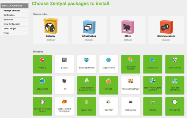This screenshot has width=187, height=118.
Task: Click the NTP Service clock icon
Action: [175, 102]
